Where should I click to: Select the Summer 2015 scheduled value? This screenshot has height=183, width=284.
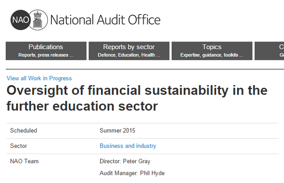[117, 130]
